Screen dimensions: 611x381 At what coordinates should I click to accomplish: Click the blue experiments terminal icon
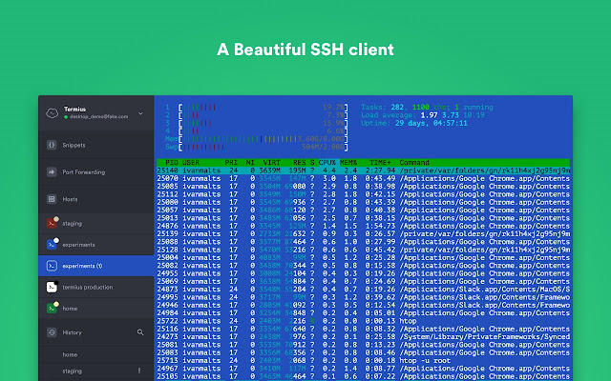click(52, 244)
